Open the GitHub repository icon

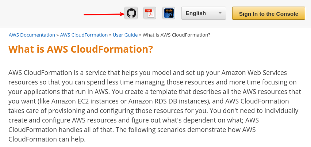click(x=131, y=13)
